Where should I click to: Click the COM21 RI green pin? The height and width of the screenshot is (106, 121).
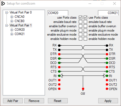tap(107, 76)
